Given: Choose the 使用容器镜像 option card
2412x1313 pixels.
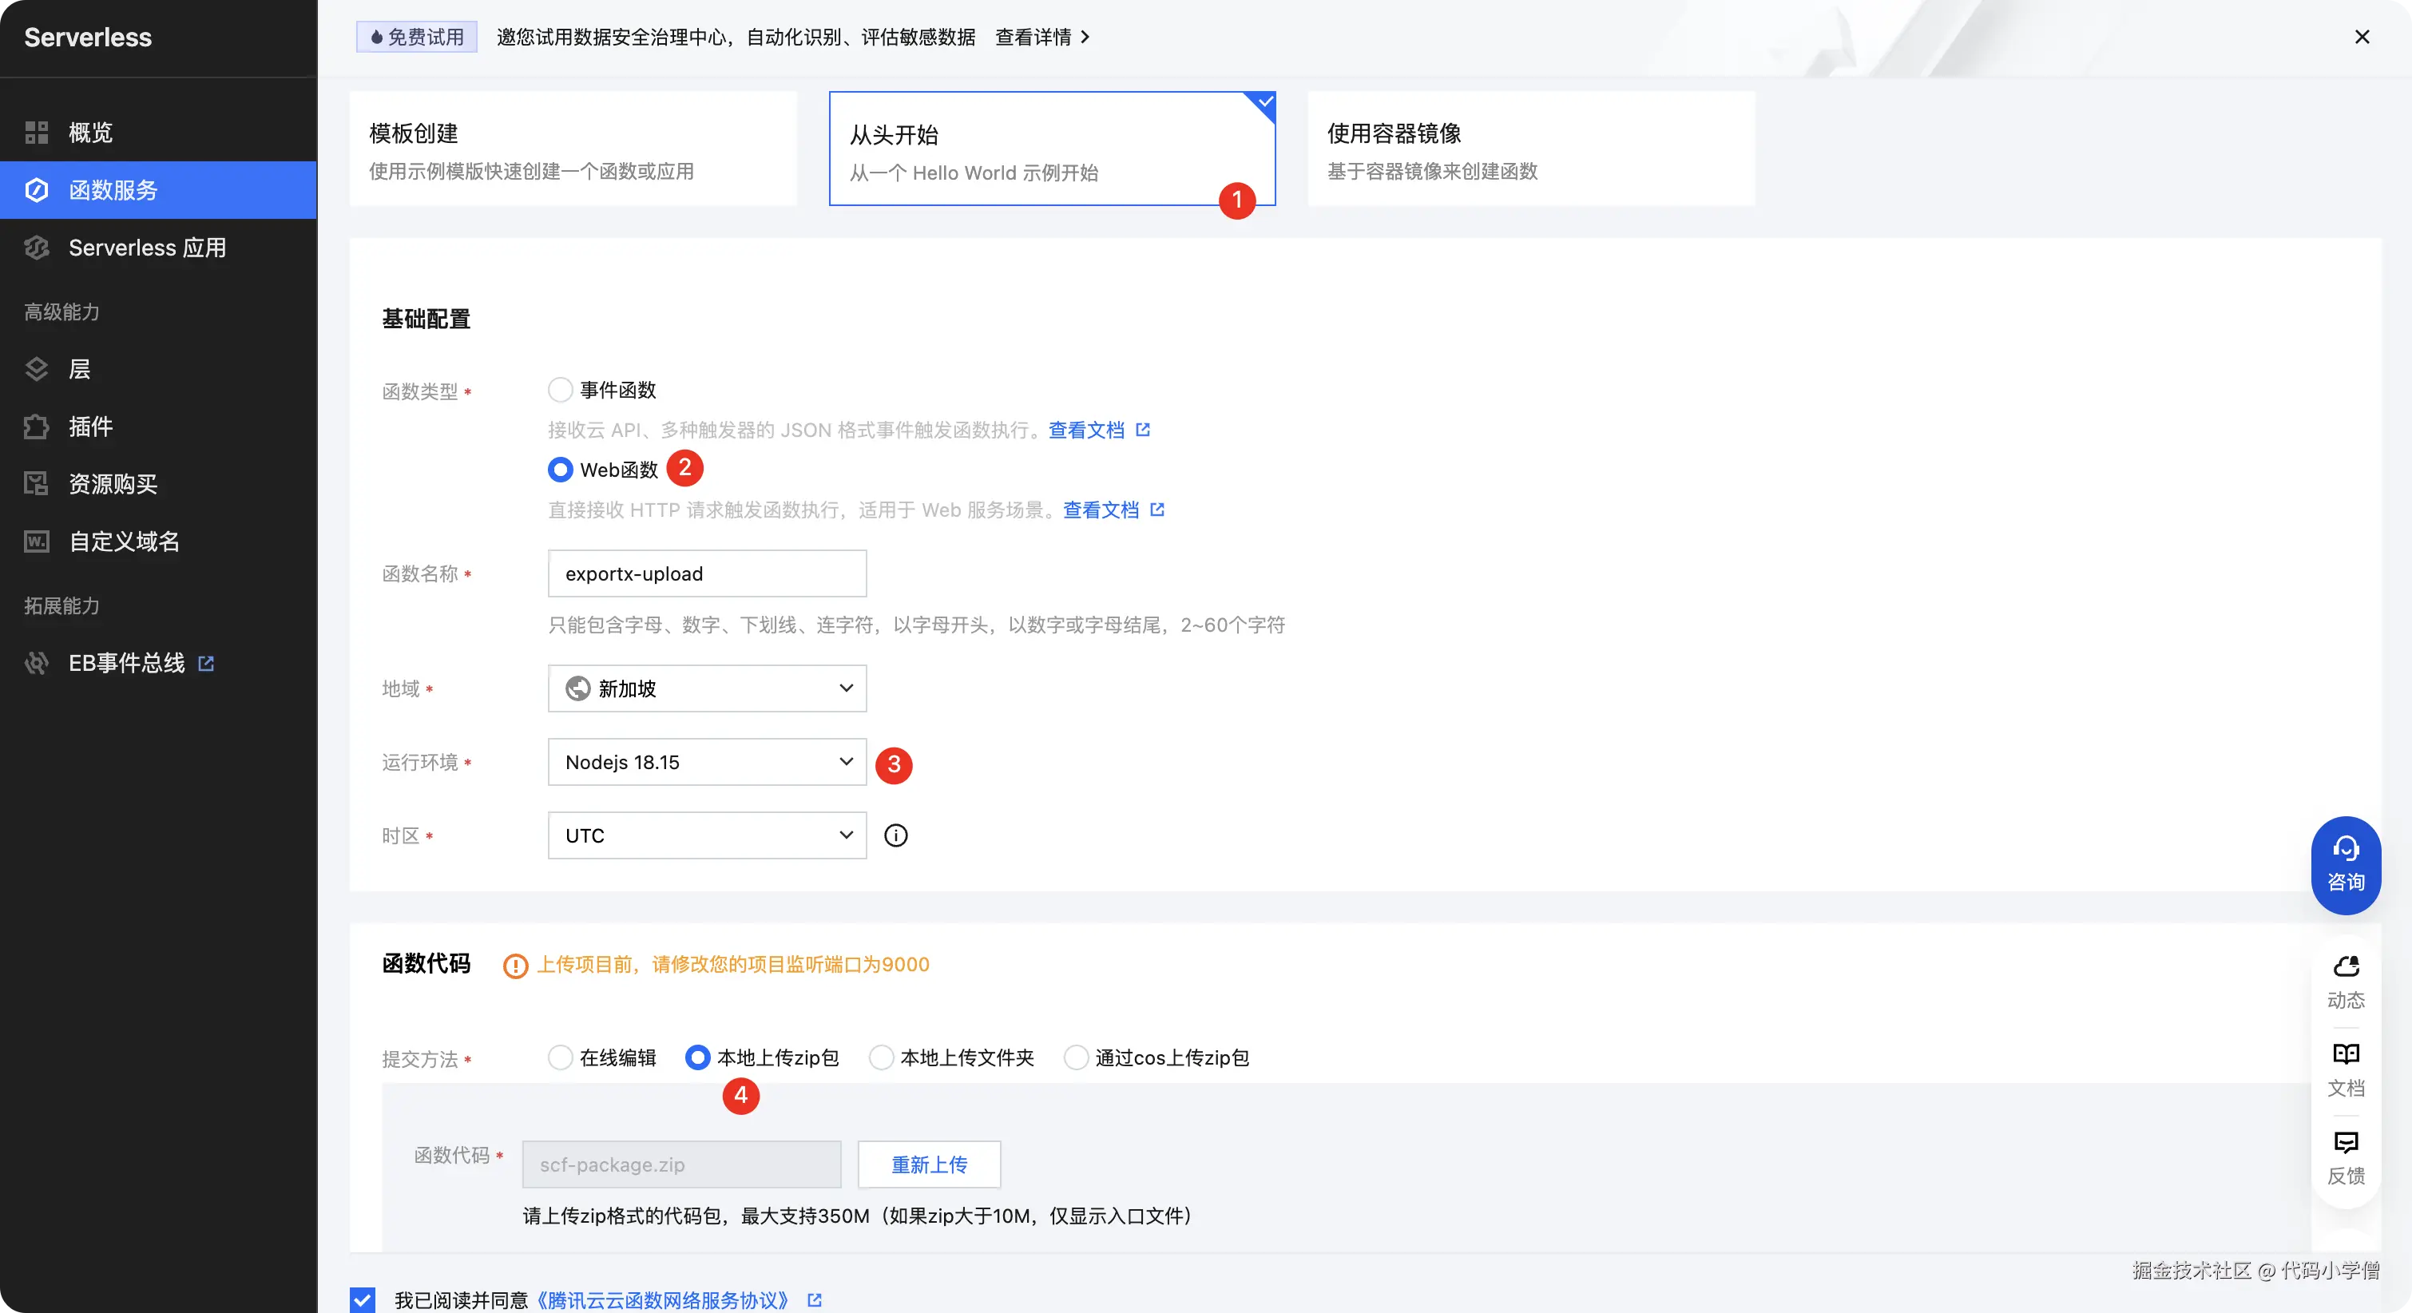Looking at the screenshot, I should (x=1530, y=149).
